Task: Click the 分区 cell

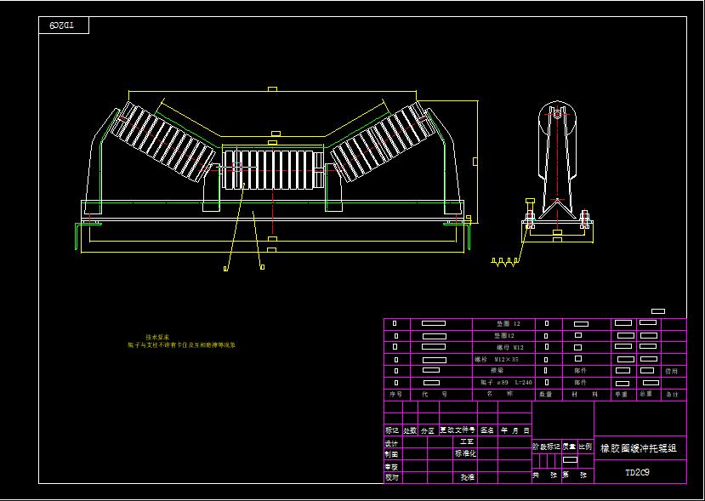Action: (428, 431)
